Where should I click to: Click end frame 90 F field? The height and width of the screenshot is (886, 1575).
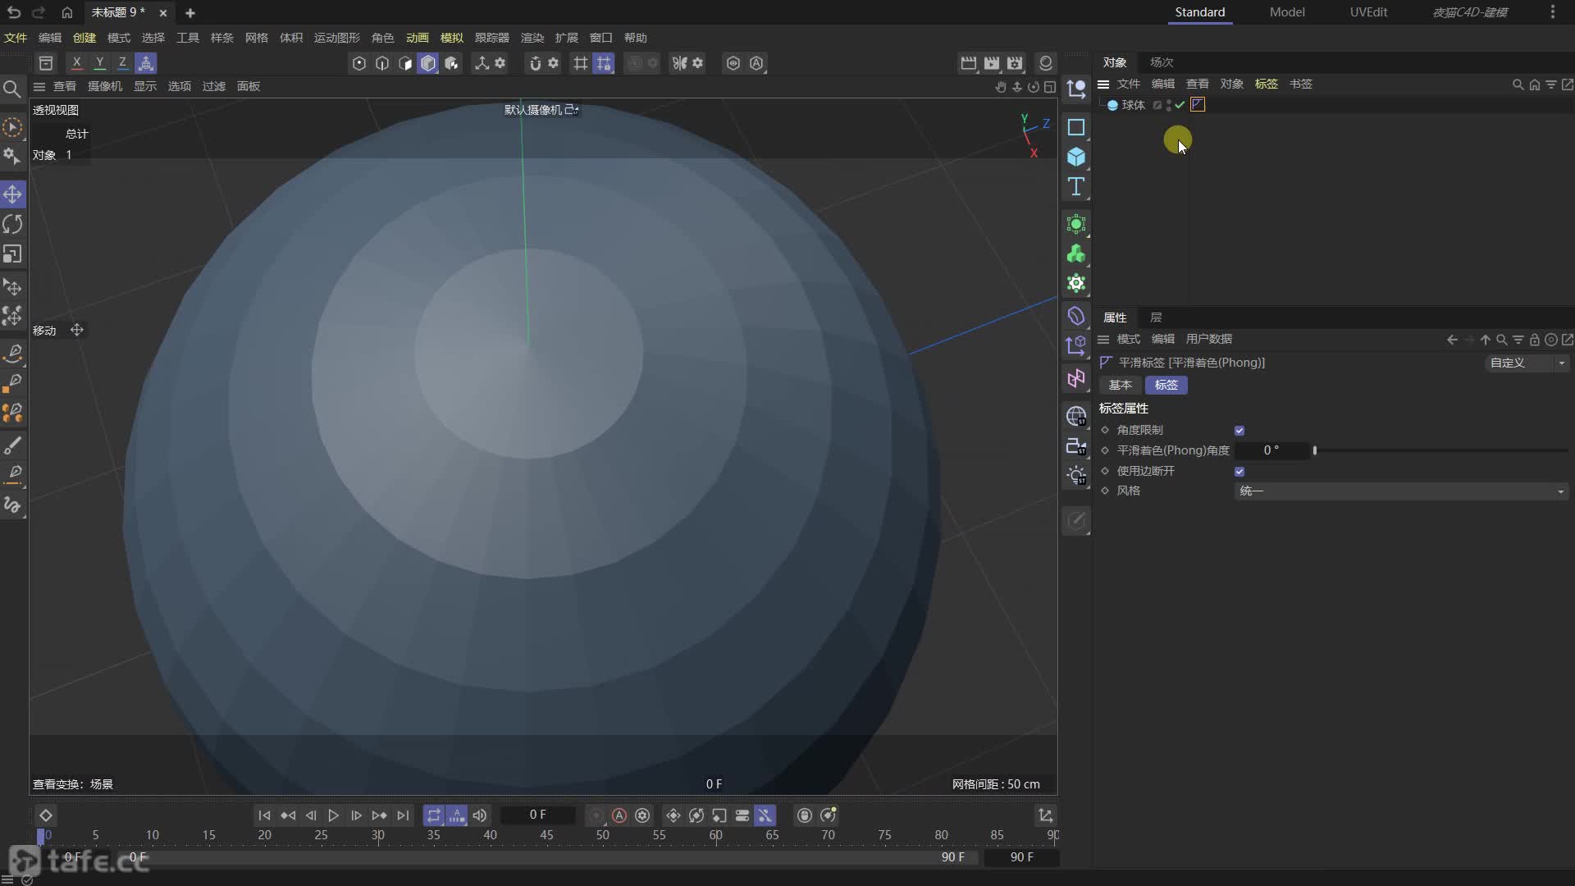[1021, 857]
